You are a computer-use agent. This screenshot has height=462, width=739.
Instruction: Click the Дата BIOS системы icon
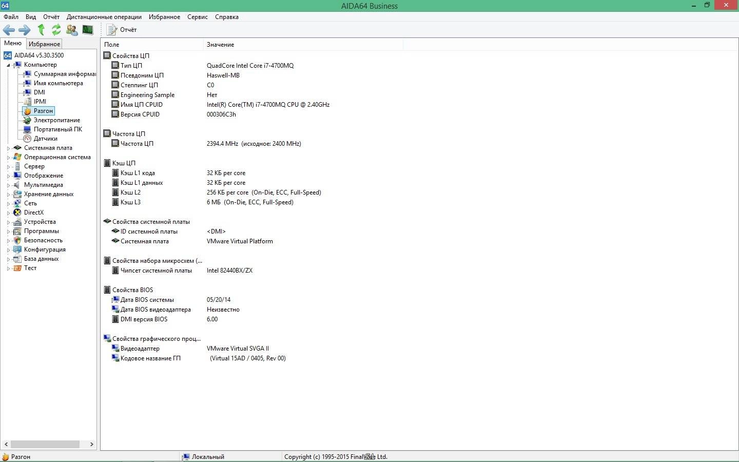point(115,300)
